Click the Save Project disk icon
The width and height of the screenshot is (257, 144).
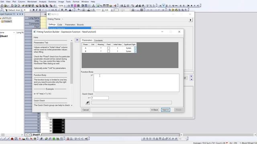tap(29, 6)
